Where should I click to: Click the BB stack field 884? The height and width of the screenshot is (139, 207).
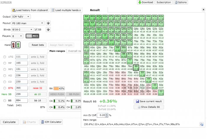[21, 100]
